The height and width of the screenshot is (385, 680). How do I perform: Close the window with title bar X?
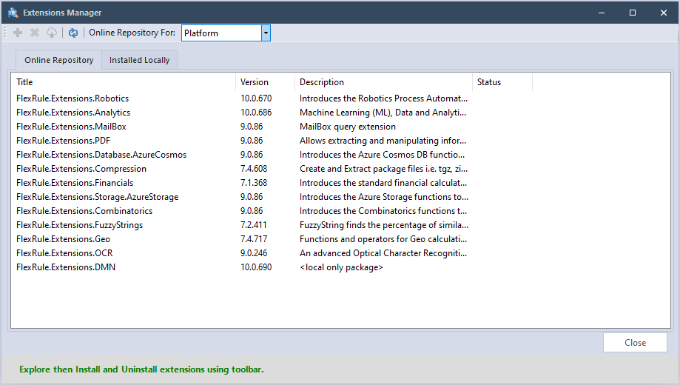pyautogui.click(x=664, y=13)
